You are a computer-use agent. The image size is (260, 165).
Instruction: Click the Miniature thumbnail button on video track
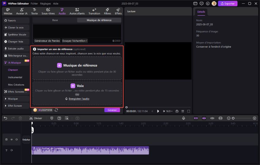(x=26, y=140)
